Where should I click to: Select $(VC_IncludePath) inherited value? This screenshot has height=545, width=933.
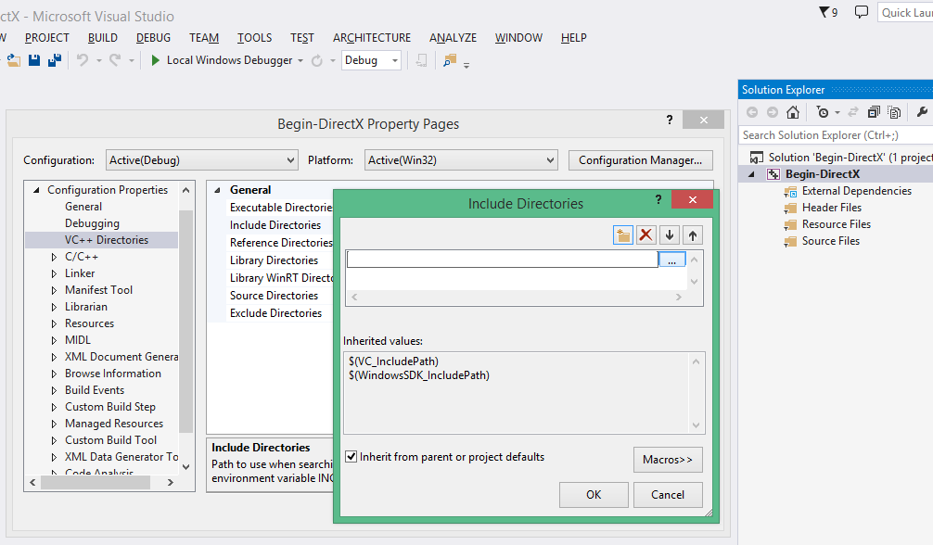394,361
